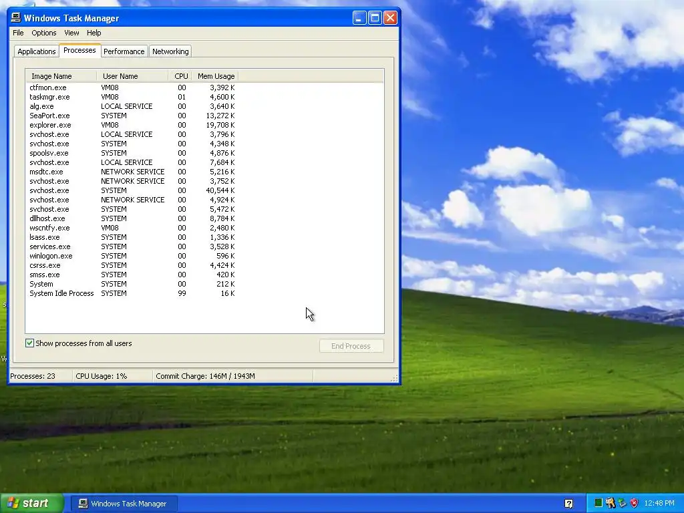
Task: Maximize the Task Manager window
Action: coord(375,18)
